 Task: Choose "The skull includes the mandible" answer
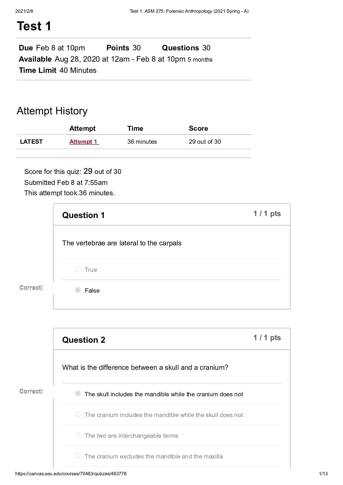click(78, 394)
